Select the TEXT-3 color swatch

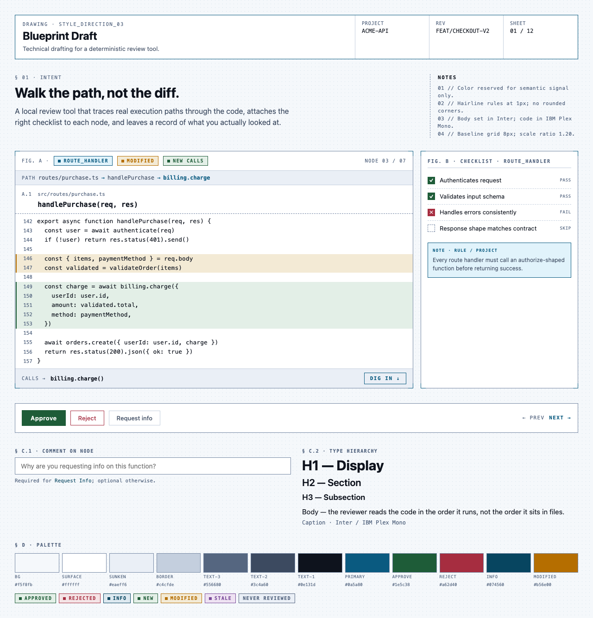pyautogui.click(x=226, y=563)
